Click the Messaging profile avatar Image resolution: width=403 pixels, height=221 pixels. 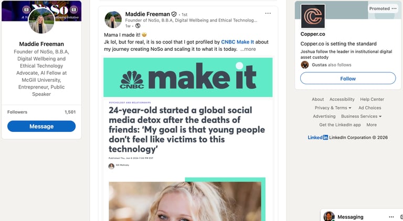click(328, 217)
